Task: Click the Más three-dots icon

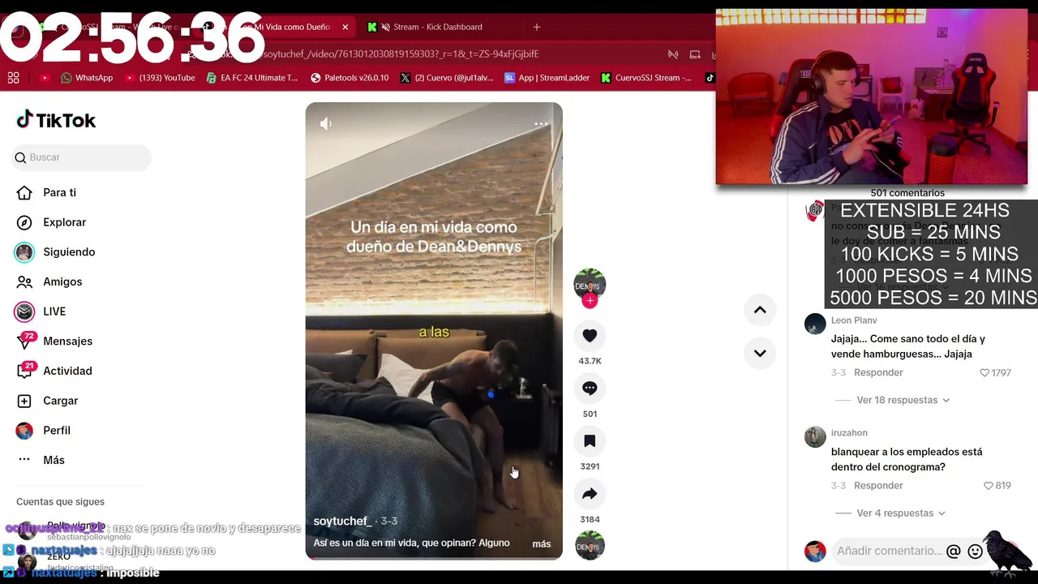Action: [x=24, y=460]
